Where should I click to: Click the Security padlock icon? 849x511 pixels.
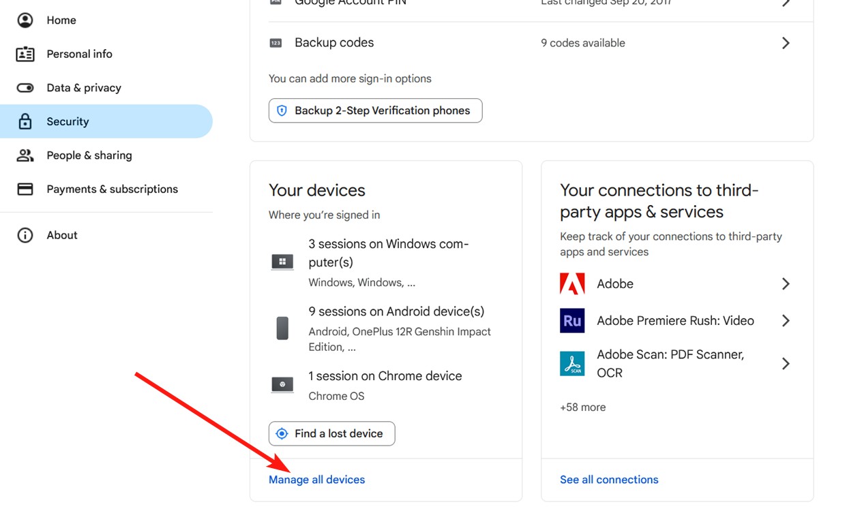coord(25,121)
